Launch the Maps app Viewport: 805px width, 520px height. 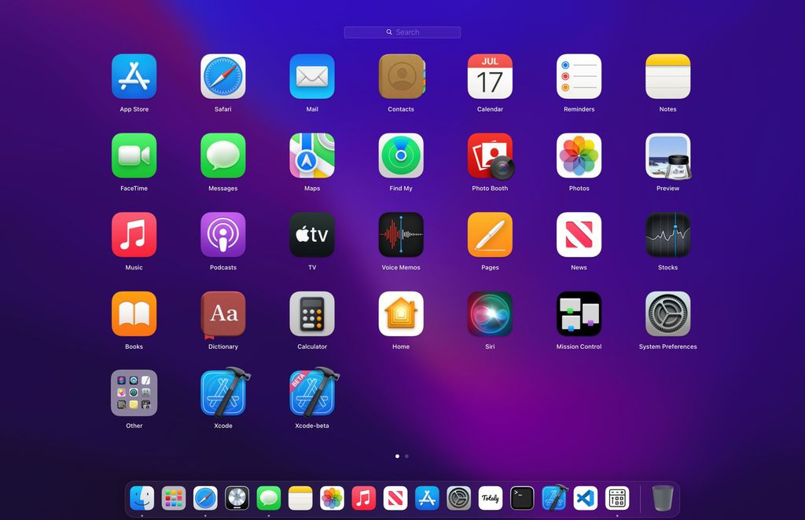312,156
